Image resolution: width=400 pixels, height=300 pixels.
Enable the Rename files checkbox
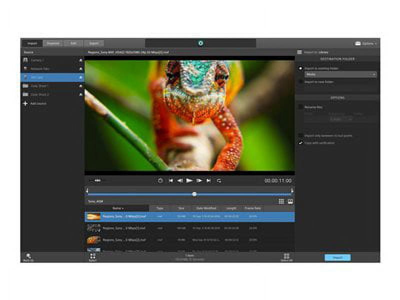(x=300, y=107)
